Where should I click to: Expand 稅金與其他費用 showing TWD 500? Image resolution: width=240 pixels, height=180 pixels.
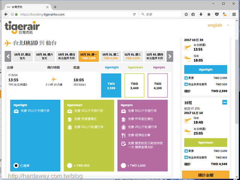tap(186, 84)
